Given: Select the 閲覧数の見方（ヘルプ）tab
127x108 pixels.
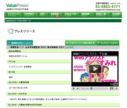Looking at the screenshot, I should (20, 43).
